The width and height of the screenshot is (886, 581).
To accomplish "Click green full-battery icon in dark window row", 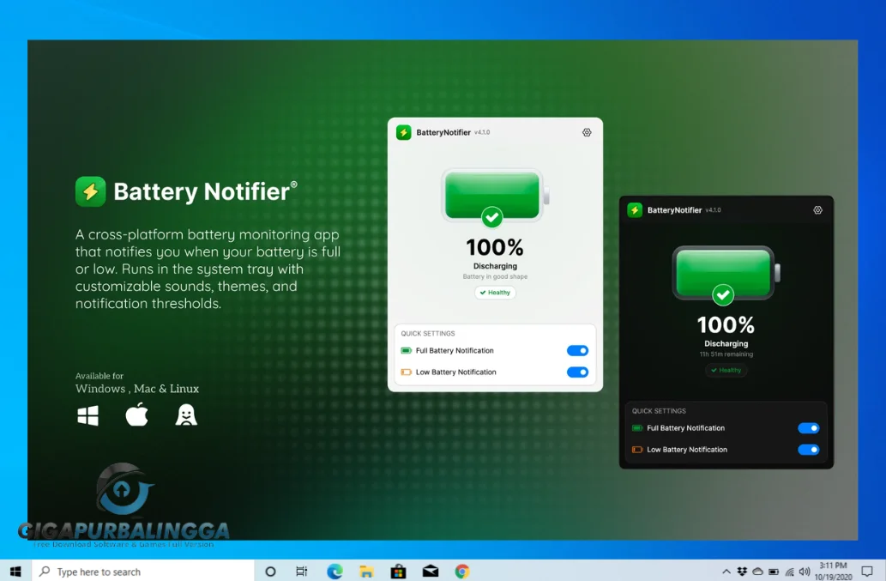I will (x=637, y=428).
